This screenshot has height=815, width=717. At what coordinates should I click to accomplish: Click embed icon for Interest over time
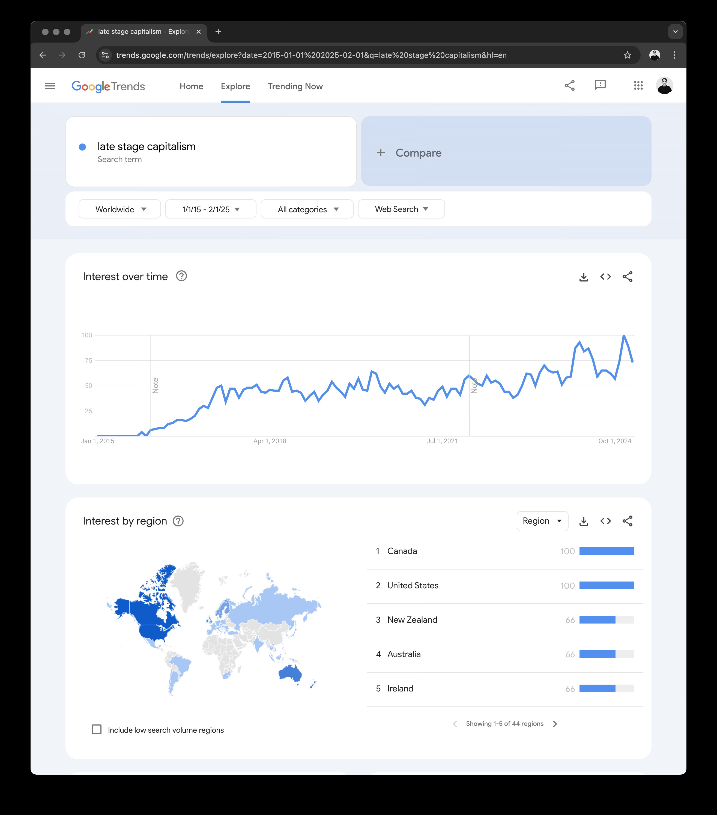tap(605, 277)
